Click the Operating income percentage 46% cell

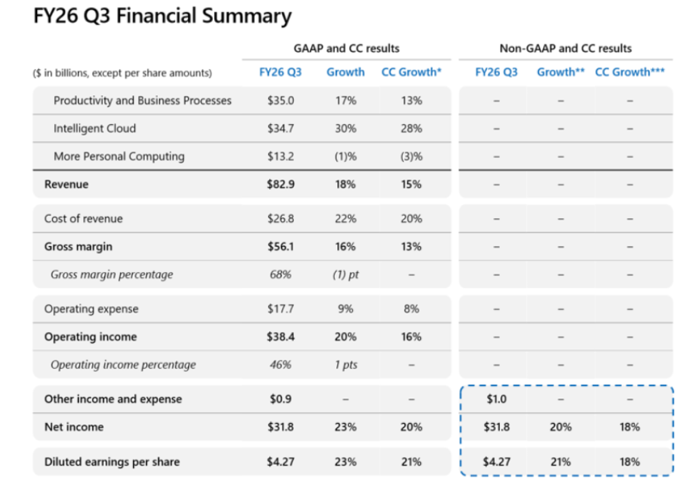pos(281,365)
